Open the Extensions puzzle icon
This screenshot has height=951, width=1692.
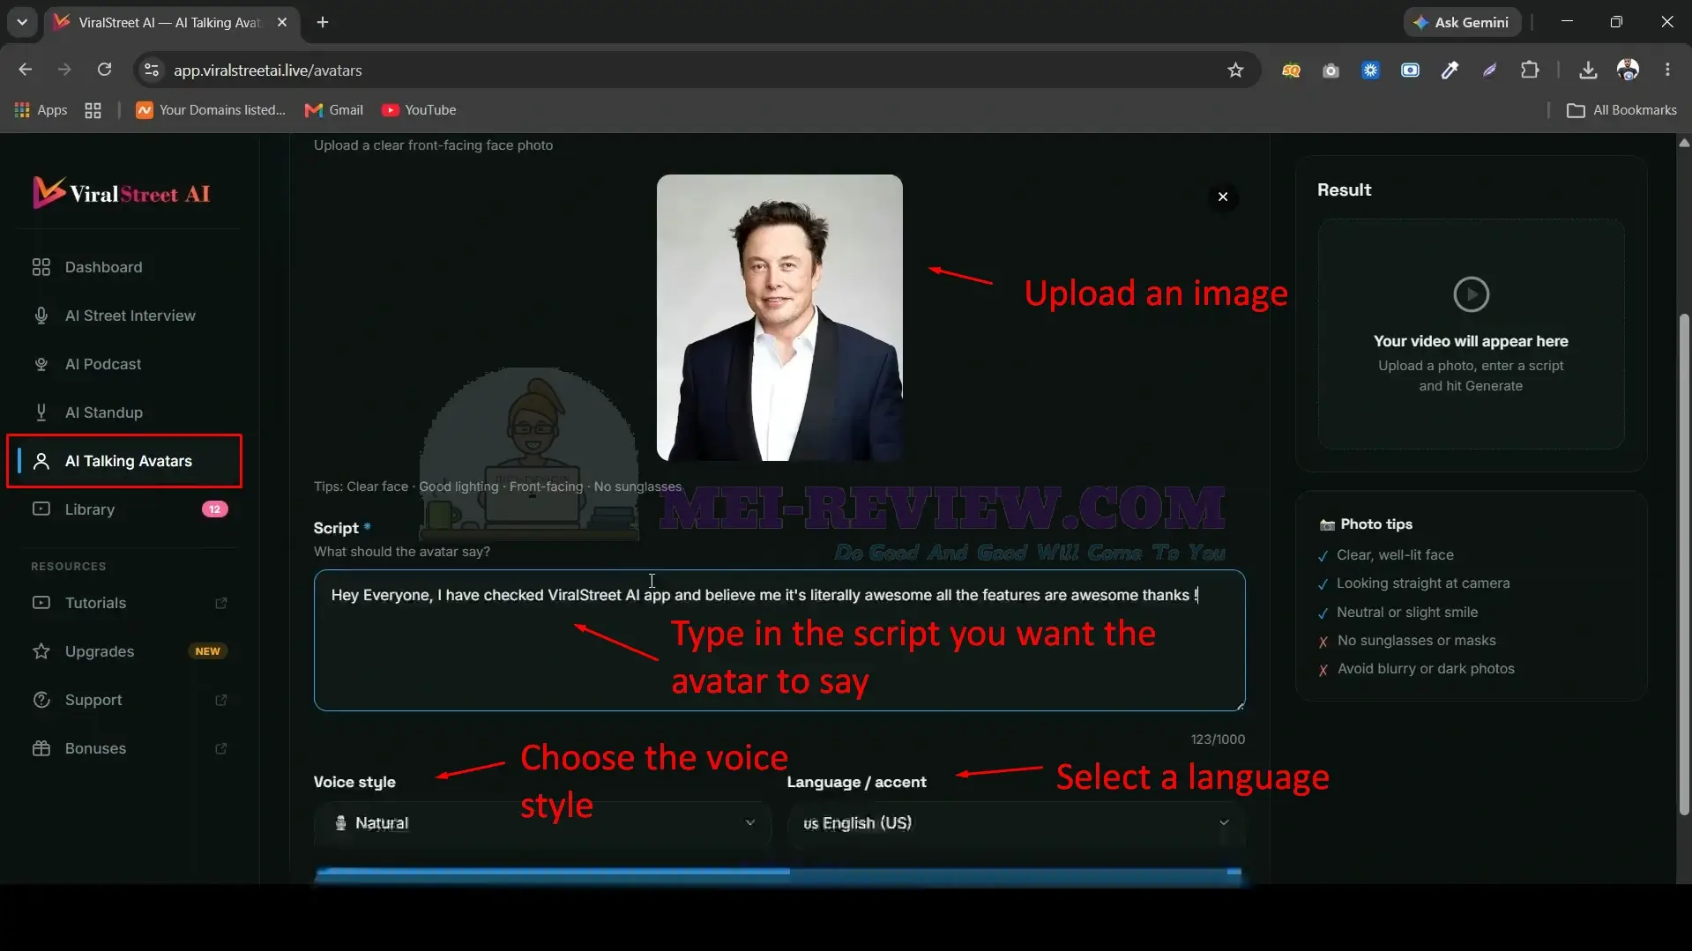1530,70
